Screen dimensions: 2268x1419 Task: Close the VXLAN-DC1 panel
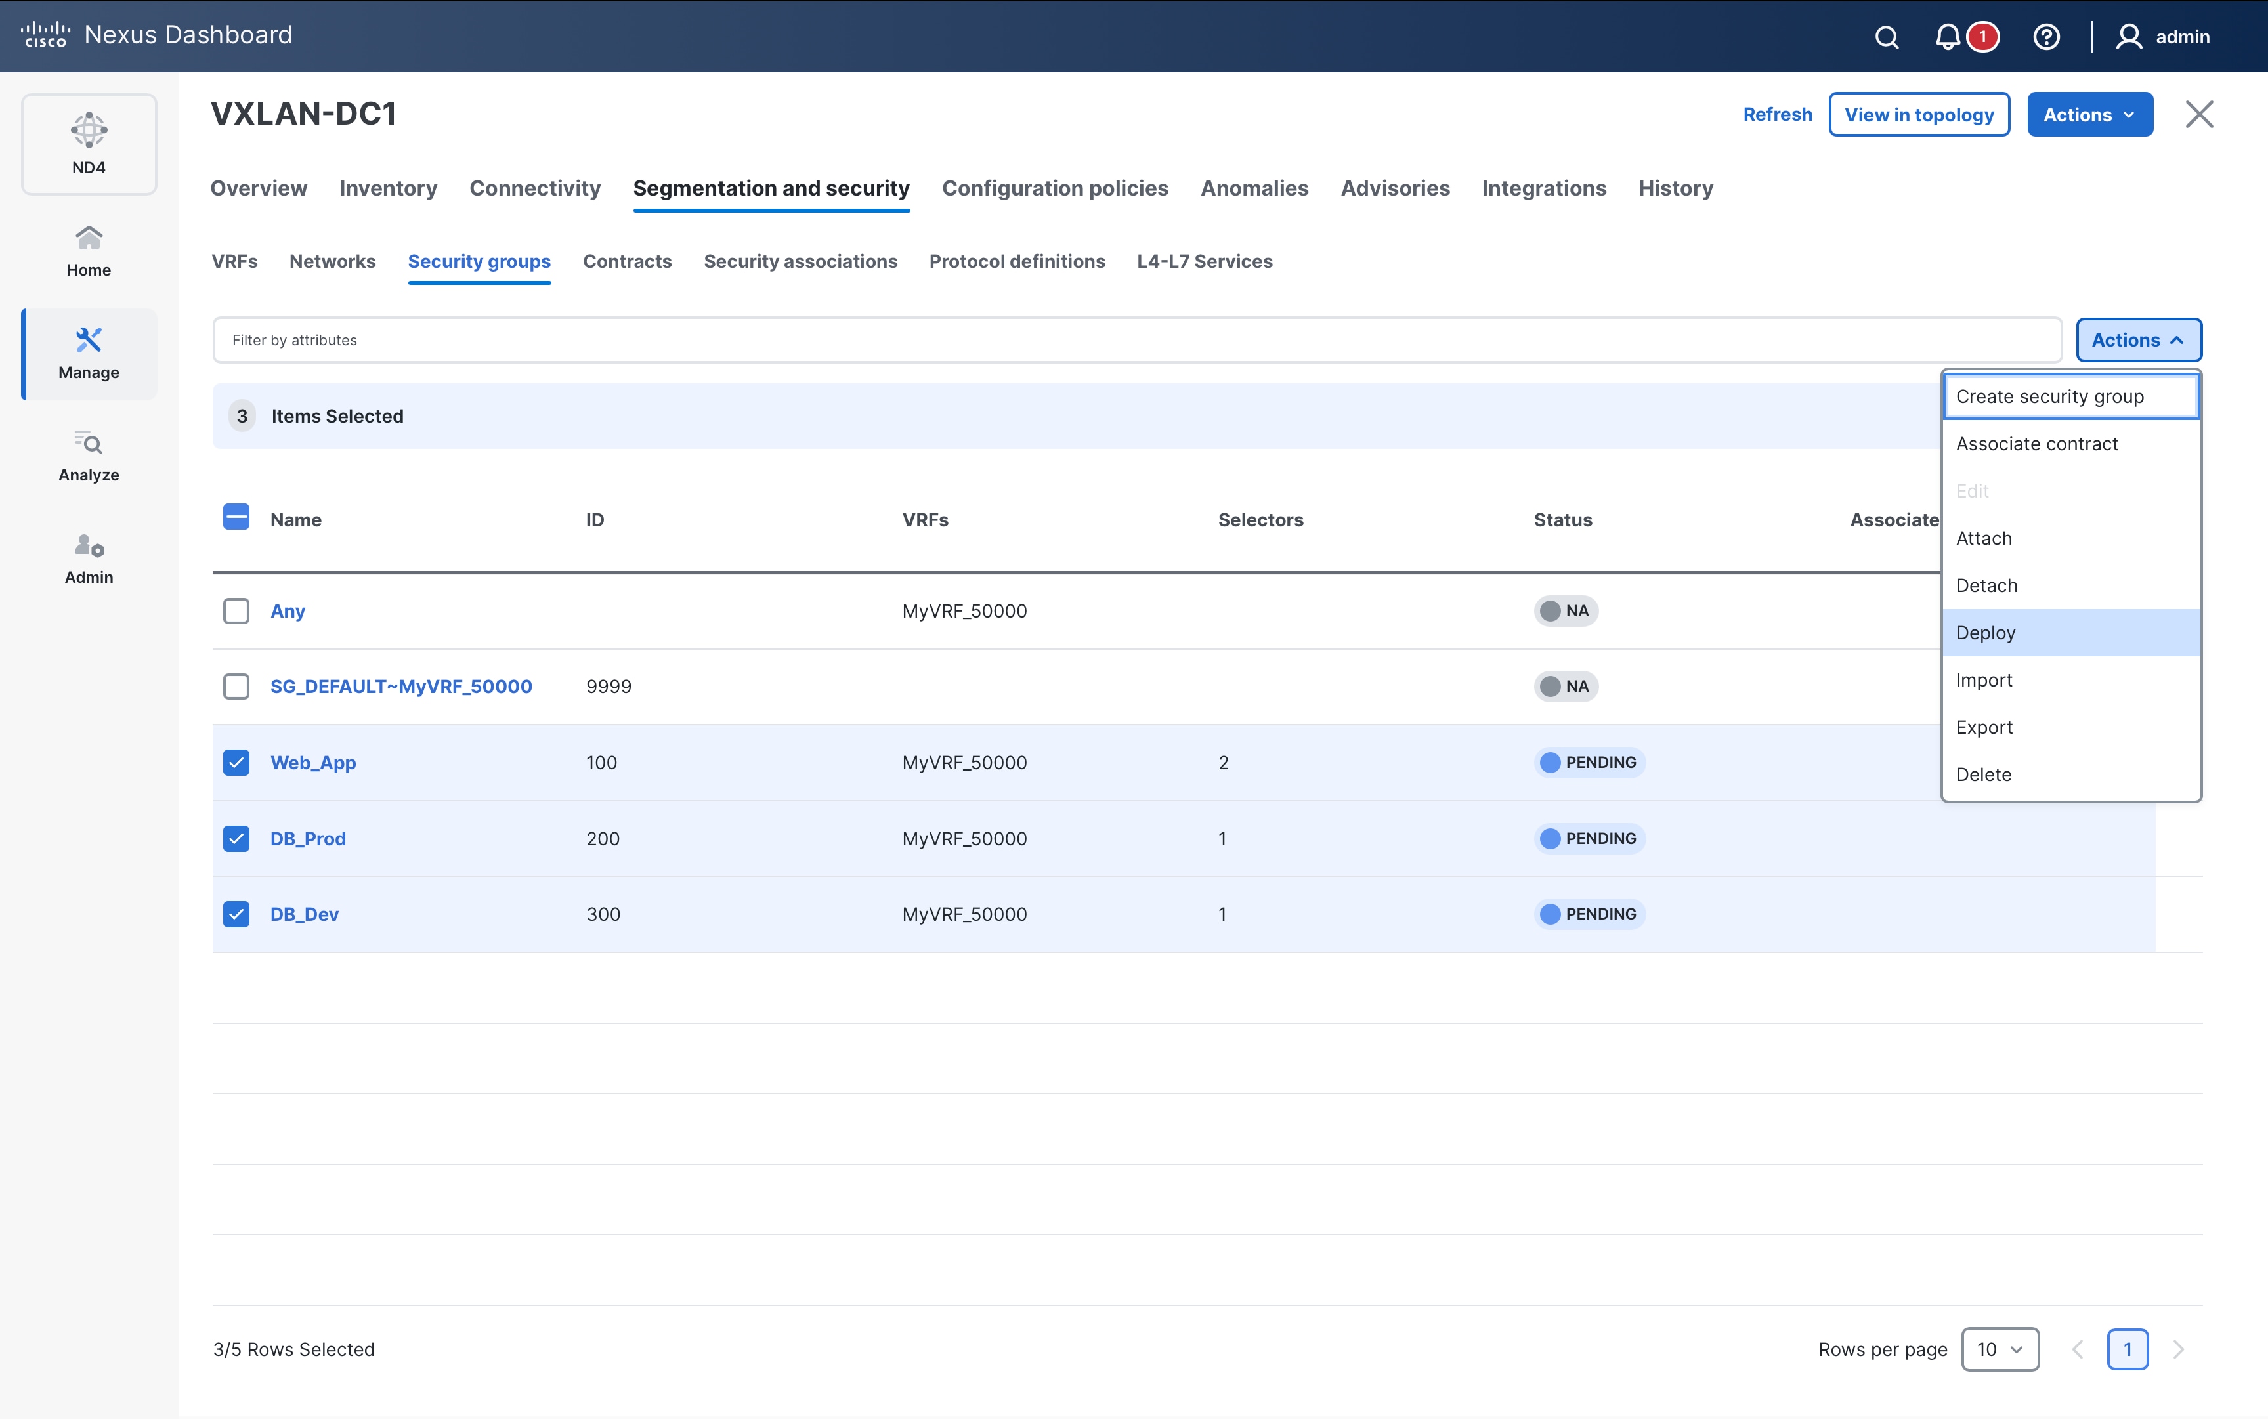[2198, 114]
